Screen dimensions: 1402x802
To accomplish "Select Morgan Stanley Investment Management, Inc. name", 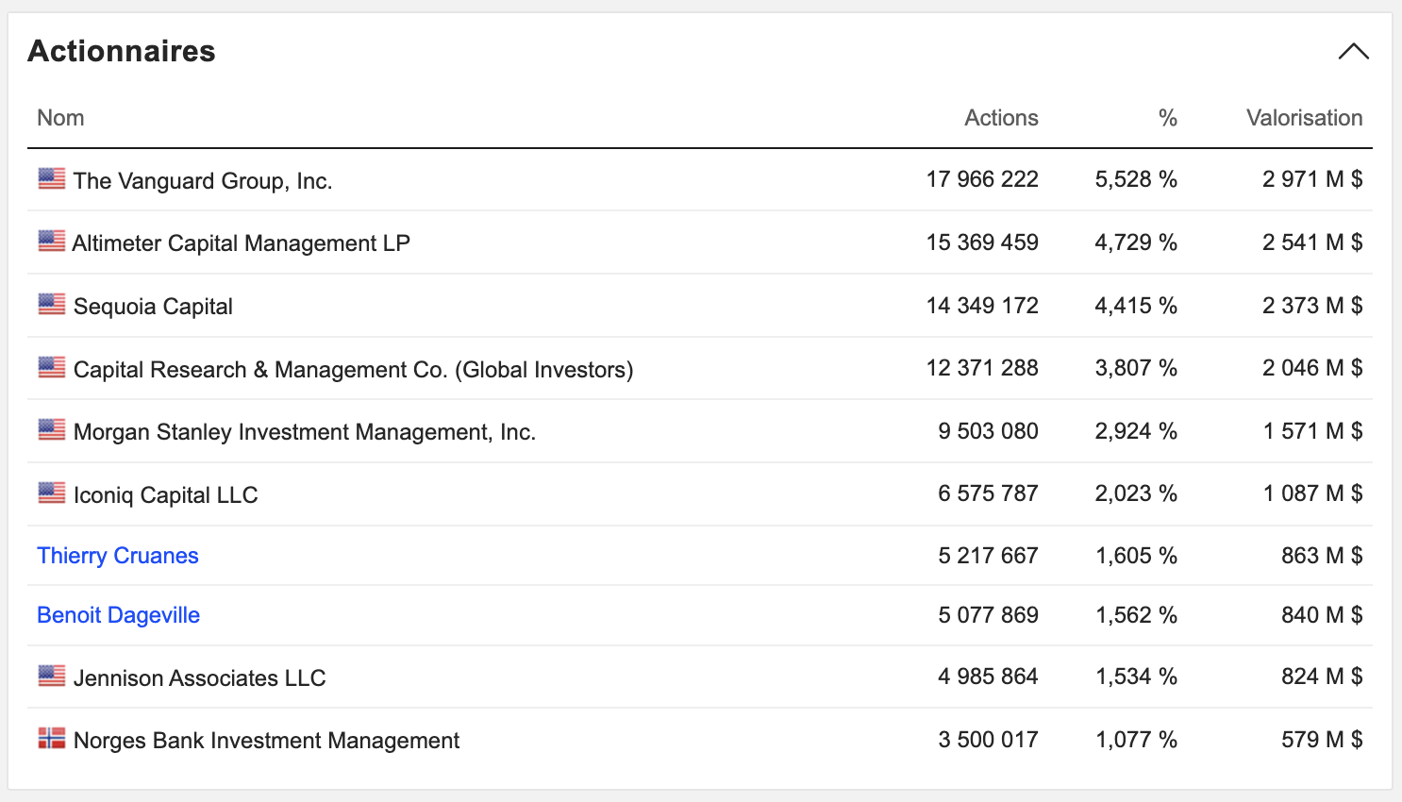I will 304,432.
